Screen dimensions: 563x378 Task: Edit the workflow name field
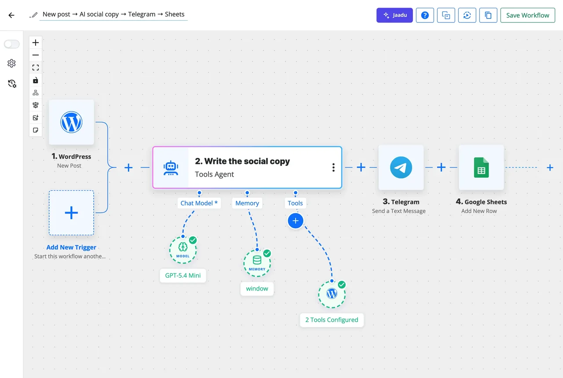[113, 14]
